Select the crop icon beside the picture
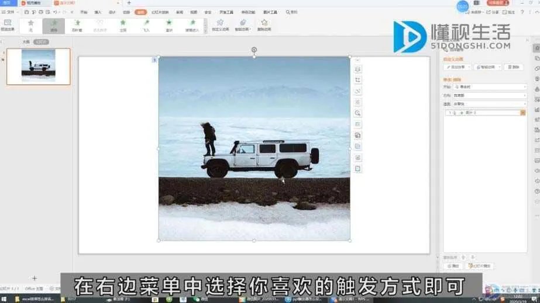The height and width of the screenshot is (303, 540). tap(358, 79)
